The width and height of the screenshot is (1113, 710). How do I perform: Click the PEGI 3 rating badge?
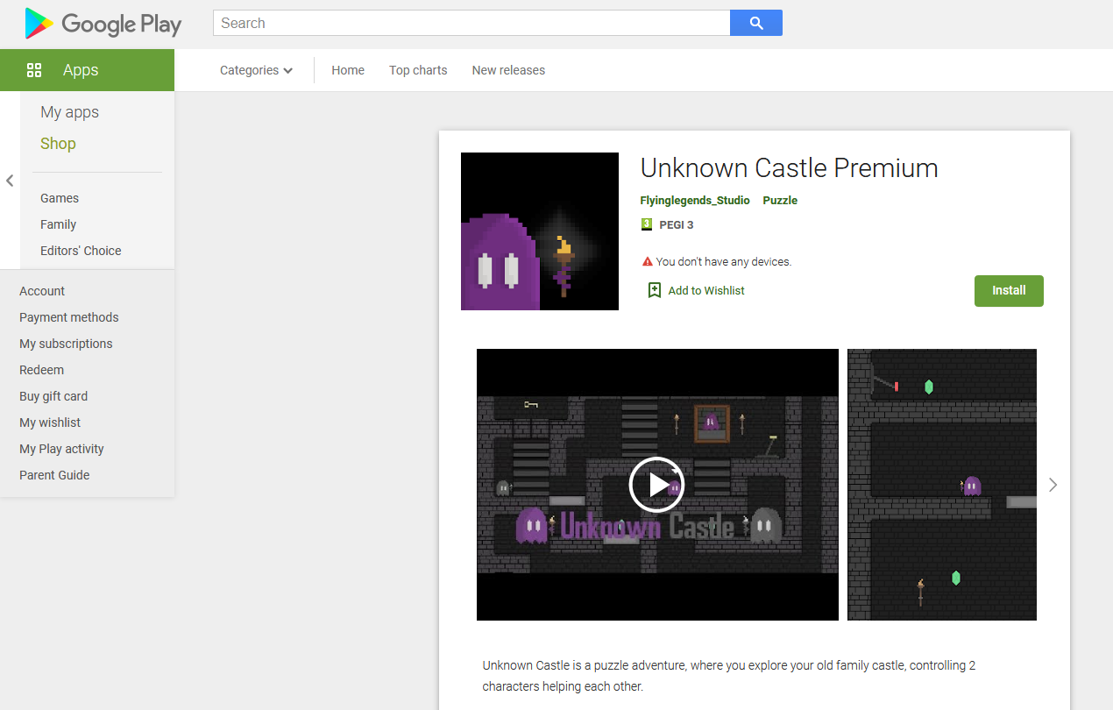coord(647,224)
